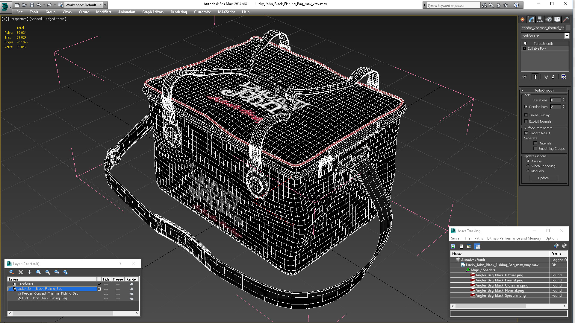Click Delete layer X icon
Image resolution: width=575 pixels, height=323 pixels.
tap(21, 272)
